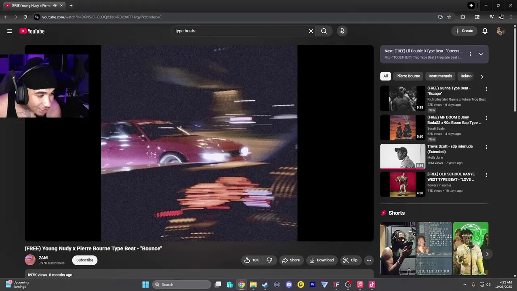Viewport: 517px width, 291px height.
Task: Open the Gunna Type Beat "Escape" thumbnail
Action: point(403,98)
